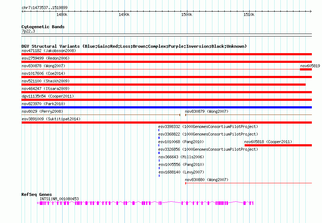Viewport: 322px width, 223px height.
Task: Open variant nsv830880 (Wong2007) label
Action: [x=207, y=180]
